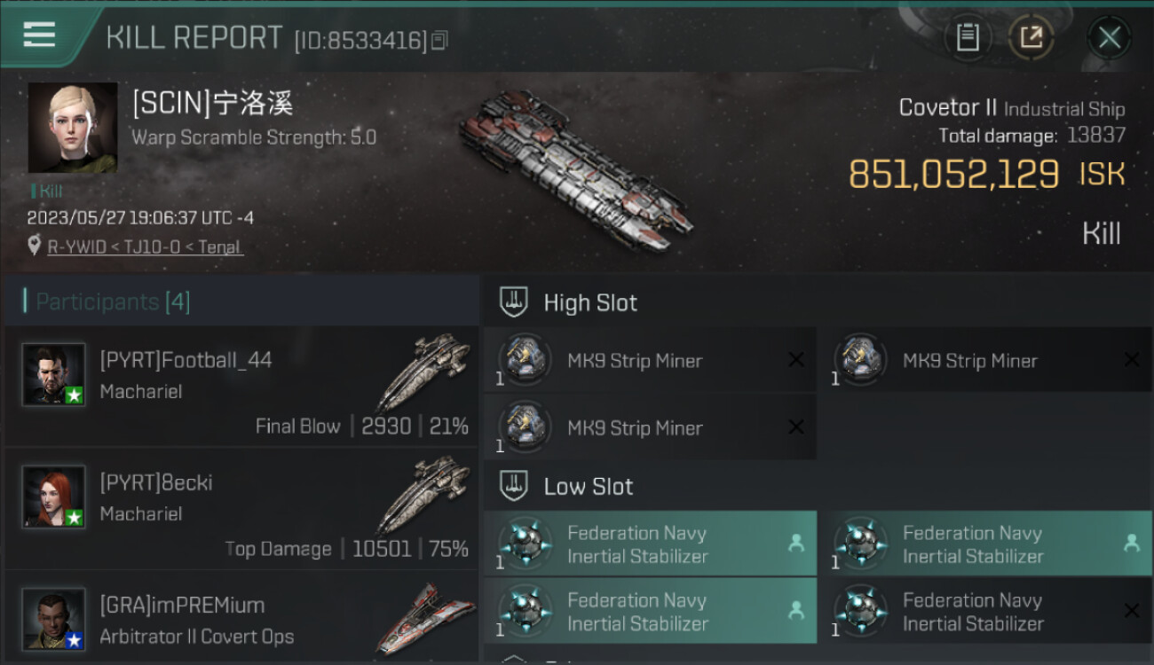Toggle X on bottom MK9 Strip Miner

[796, 427]
